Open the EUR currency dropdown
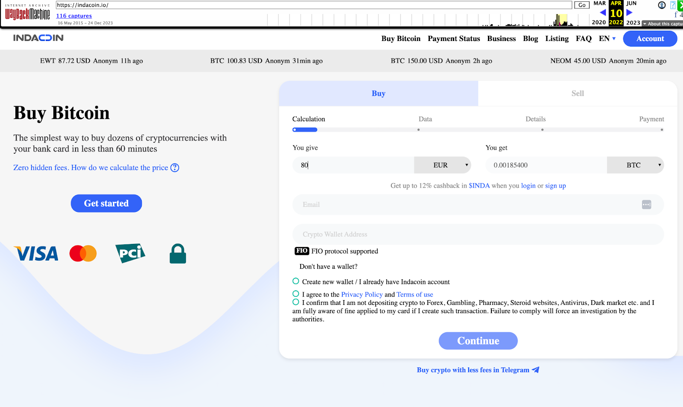Viewport: 683px width, 407px height. [442, 165]
